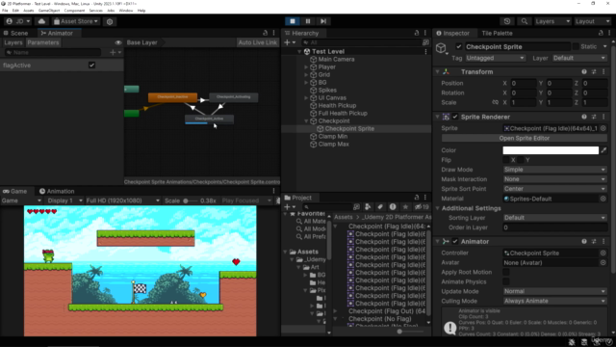The width and height of the screenshot is (616, 347).
Task: Pick color with the eyedropper icon
Action: tap(603, 150)
